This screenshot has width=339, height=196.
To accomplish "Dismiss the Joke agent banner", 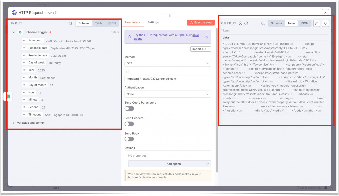I will pos(207,37).
